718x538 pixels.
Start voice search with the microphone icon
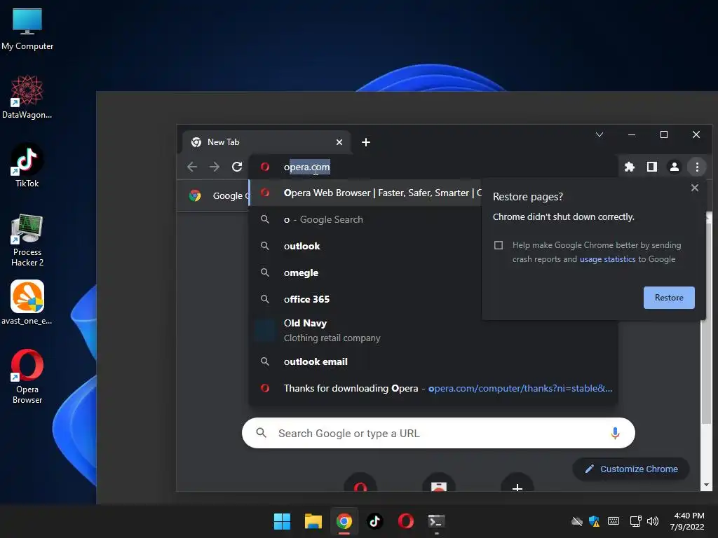coord(615,433)
